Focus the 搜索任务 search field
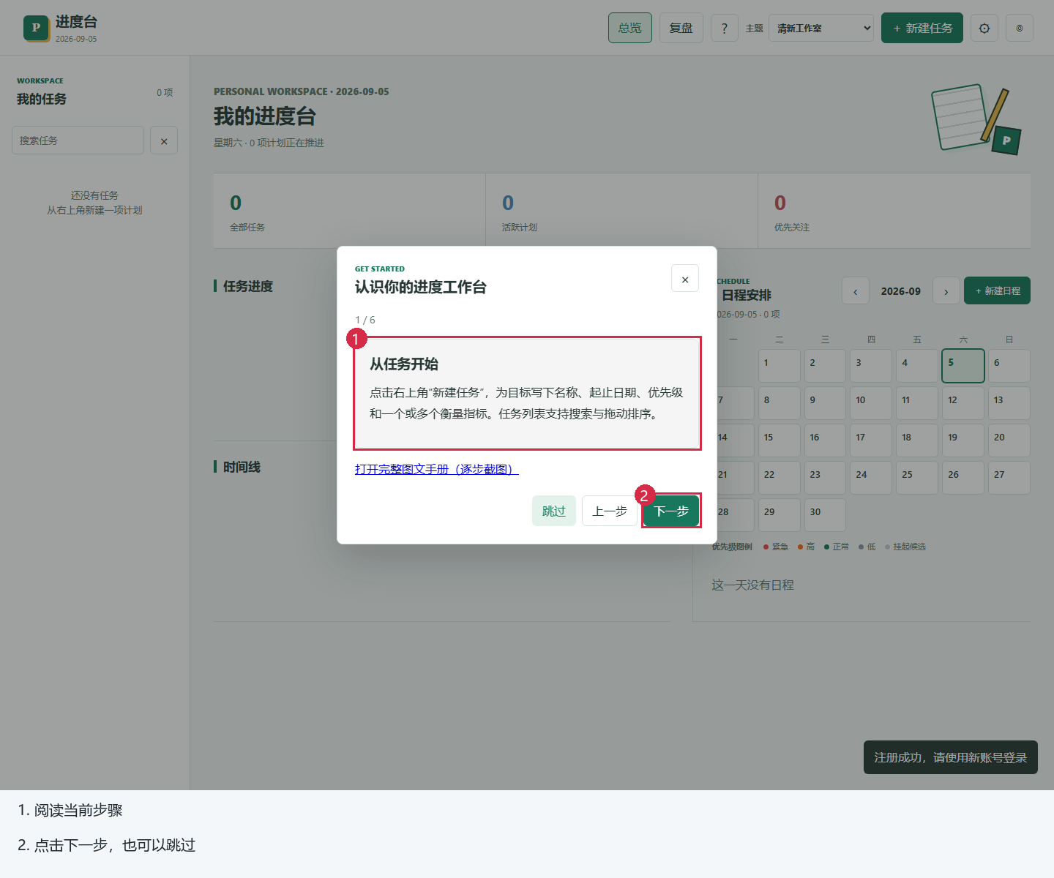Screen dimensions: 1054x878 78,140
